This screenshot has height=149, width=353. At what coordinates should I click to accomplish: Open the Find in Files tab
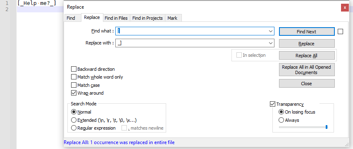pos(116,18)
